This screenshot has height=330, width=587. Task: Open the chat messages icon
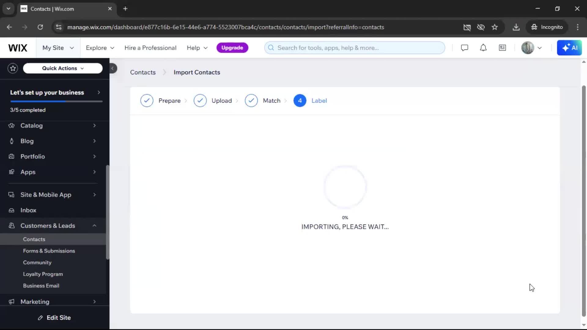[464, 48]
